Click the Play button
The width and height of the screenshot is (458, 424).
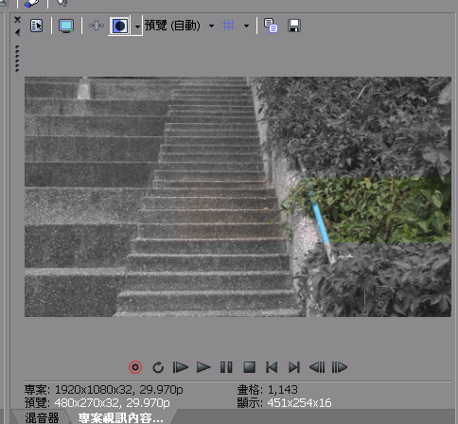(203, 367)
